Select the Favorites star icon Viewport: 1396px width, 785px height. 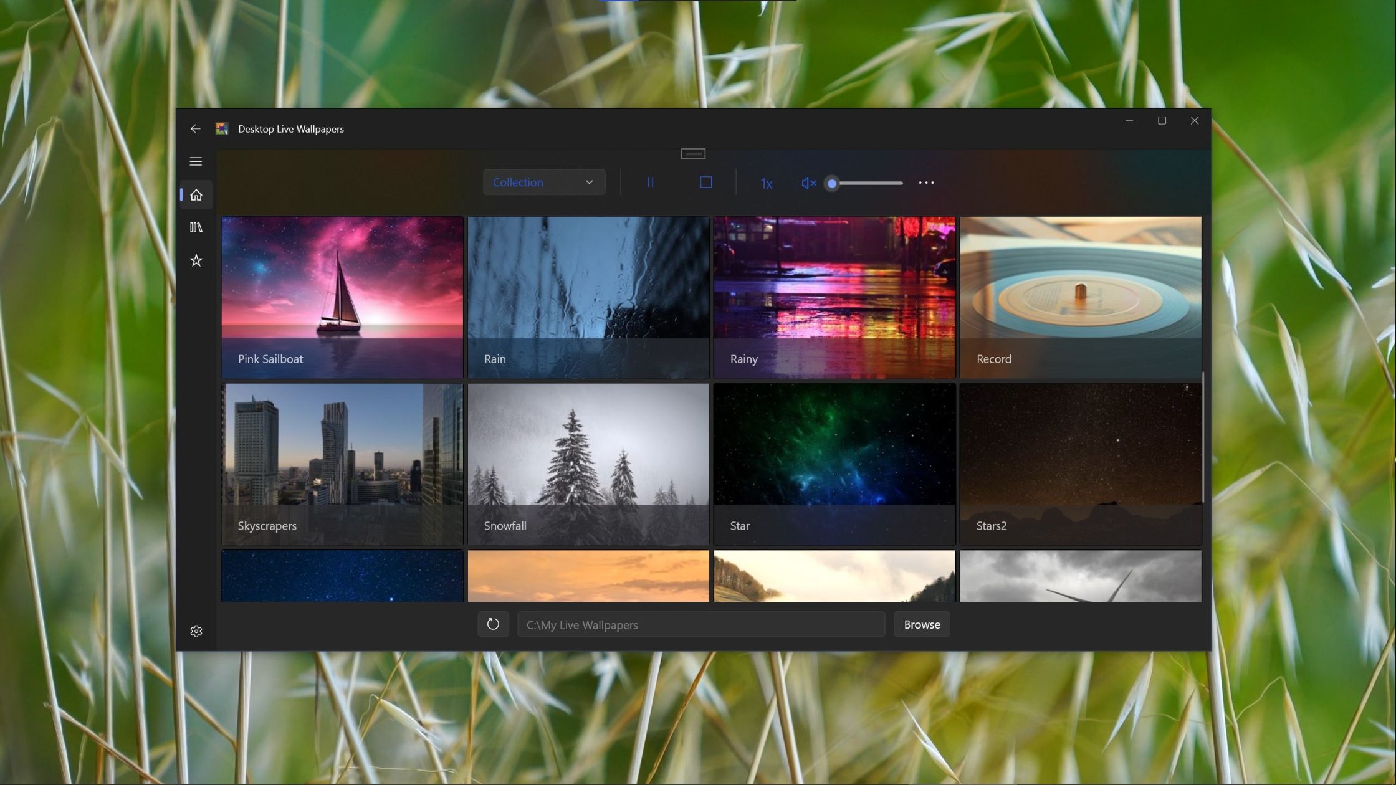tap(196, 260)
